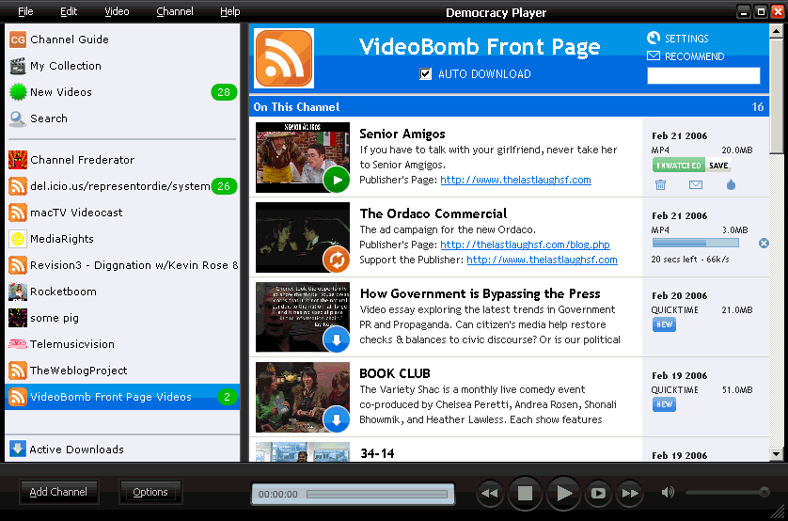The width and height of the screenshot is (788, 521).
Task: Play Senior Amigos with green play icon
Action: 337,180
